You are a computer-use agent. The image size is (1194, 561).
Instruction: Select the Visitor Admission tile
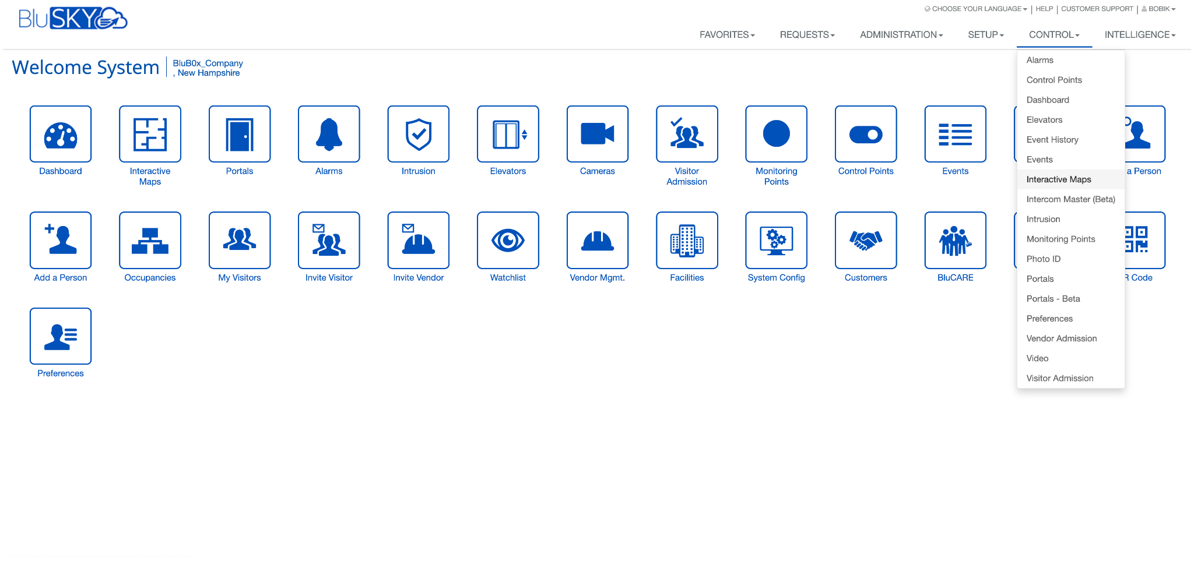click(x=687, y=133)
